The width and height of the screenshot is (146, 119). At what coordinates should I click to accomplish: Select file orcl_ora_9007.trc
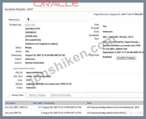pos(13,113)
